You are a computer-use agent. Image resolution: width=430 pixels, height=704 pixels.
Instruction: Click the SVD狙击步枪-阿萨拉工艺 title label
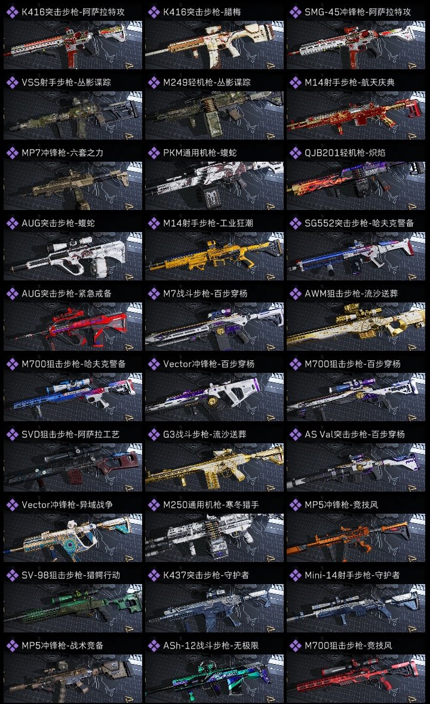point(70,434)
